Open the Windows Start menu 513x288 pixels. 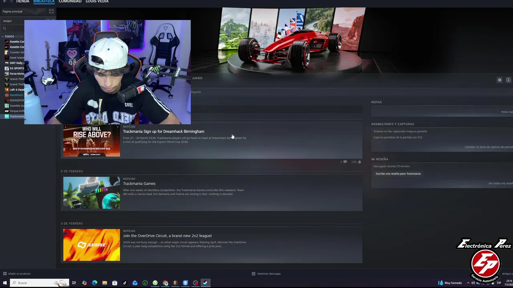(x=5, y=283)
